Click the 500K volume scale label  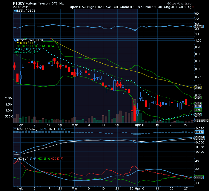9,116
